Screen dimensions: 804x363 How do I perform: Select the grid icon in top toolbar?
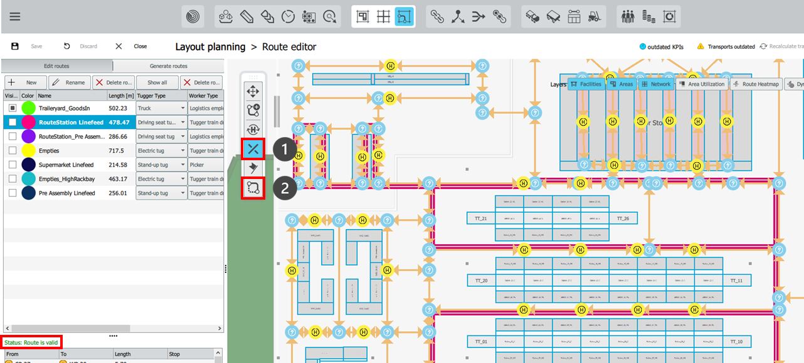pos(383,17)
